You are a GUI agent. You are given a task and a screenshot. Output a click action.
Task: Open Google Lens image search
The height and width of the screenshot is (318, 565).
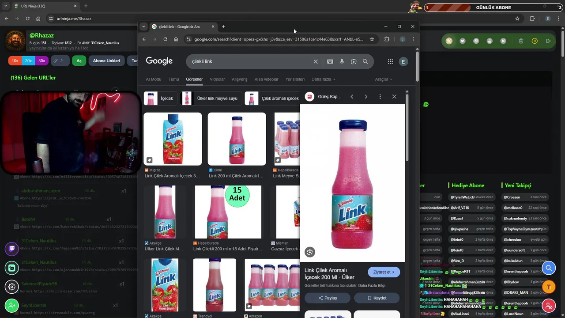point(354,61)
